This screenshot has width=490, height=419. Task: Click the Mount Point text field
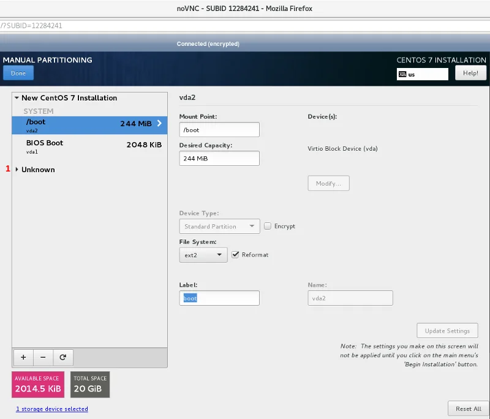coord(219,130)
